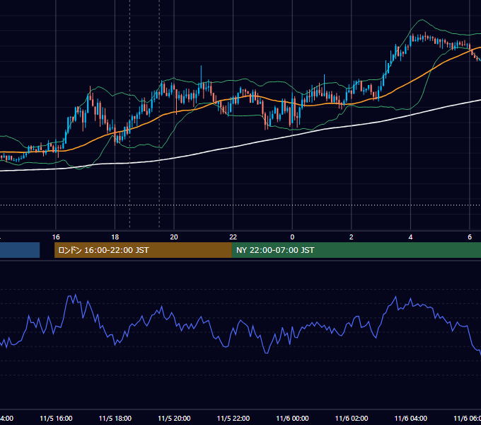Click the "0" midnight hour label on chart axis
The height and width of the screenshot is (425, 481).
pyautogui.click(x=292, y=237)
